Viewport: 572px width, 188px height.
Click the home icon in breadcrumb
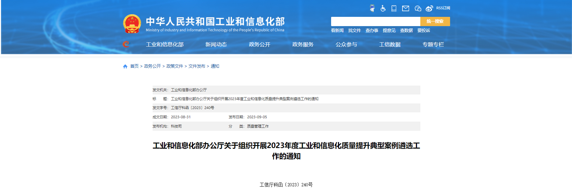(125, 66)
